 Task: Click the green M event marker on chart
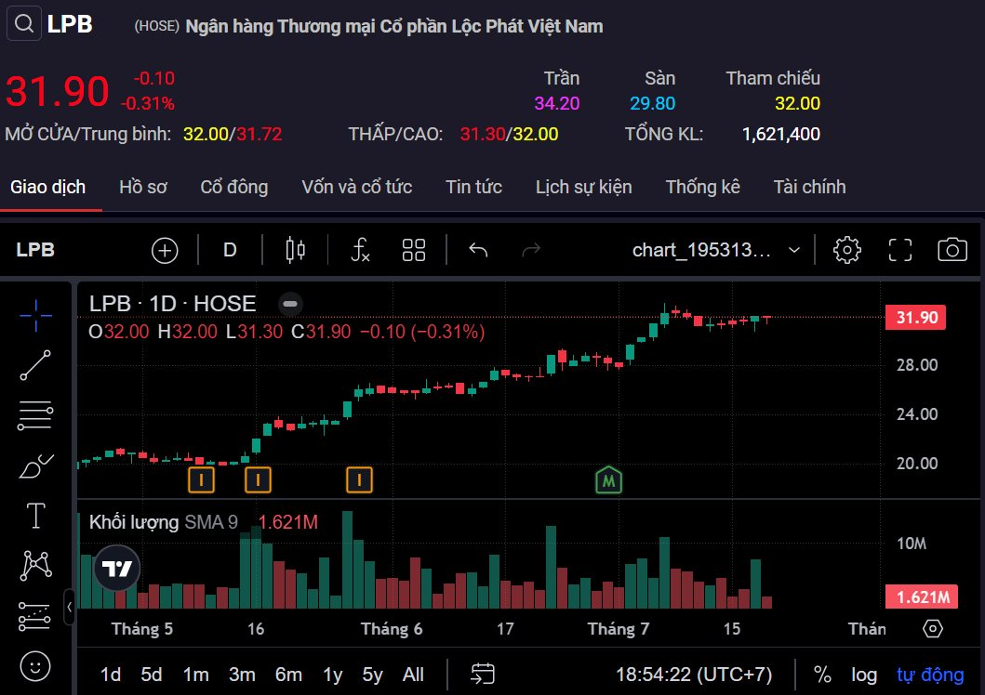pos(609,479)
